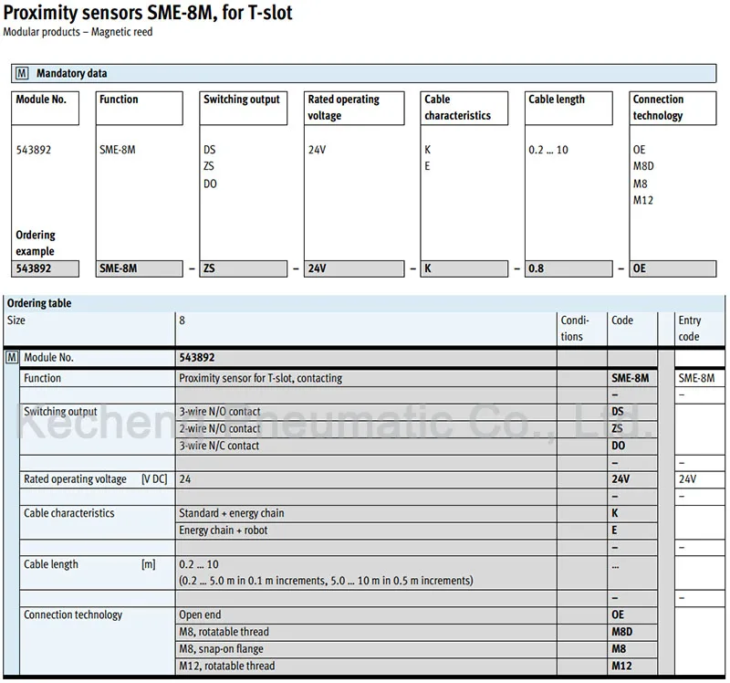Click the M icon beside Mandatory data
Screen dimensions: 730x683
pyautogui.click(x=22, y=74)
